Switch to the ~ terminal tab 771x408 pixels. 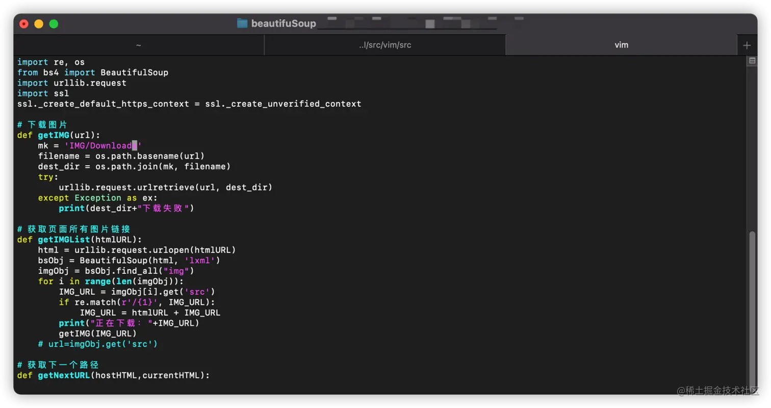(139, 45)
